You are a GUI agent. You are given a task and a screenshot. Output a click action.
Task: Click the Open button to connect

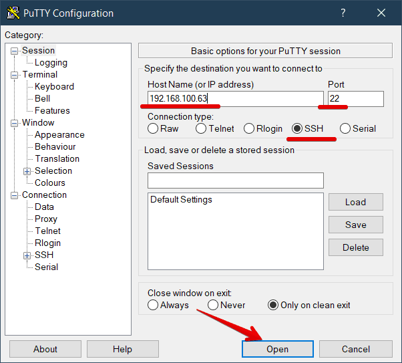pos(278,349)
